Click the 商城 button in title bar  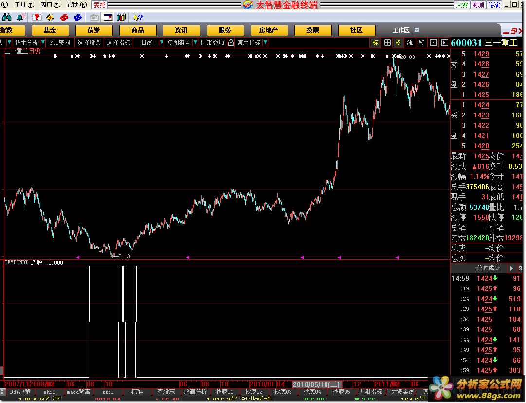tap(478, 5)
